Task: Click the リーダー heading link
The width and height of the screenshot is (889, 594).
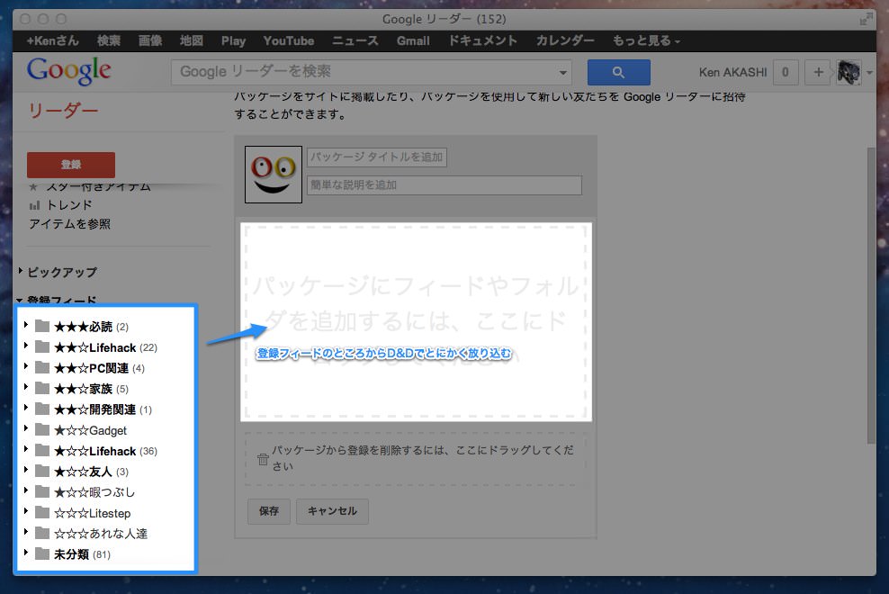Action: tap(63, 111)
